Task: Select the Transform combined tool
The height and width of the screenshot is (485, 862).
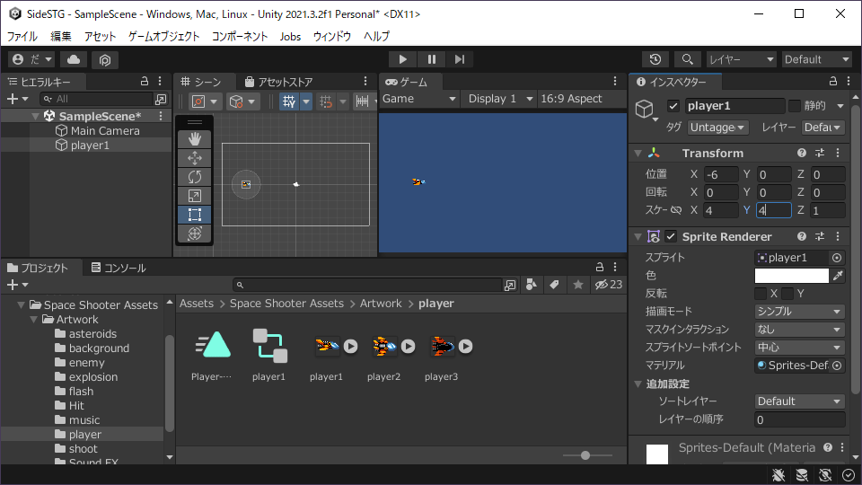Action: click(x=195, y=234)
